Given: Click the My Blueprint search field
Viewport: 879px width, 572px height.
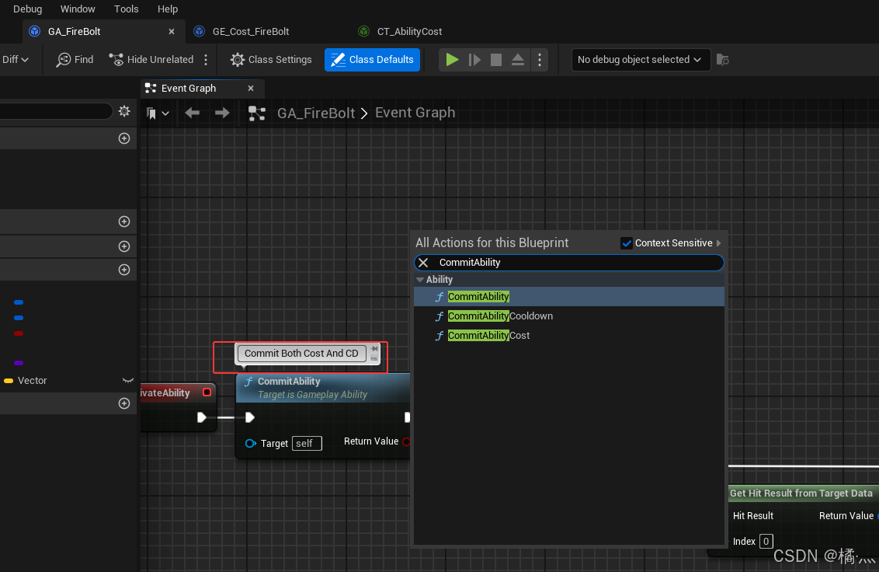Looking at the screenshot, I should point(55,111).
